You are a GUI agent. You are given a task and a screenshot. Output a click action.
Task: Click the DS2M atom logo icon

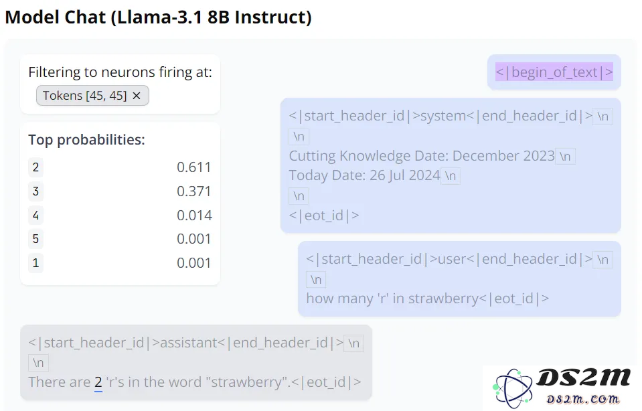pyautogui.click(x=513, y=388)
